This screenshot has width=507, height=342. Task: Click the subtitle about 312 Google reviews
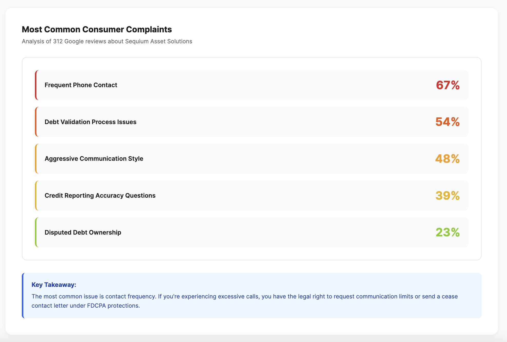point(107,41)
